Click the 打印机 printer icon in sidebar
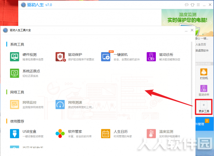The height and width of the screenshot is (156, 214). pyautogui.click(x=204, y=72)
